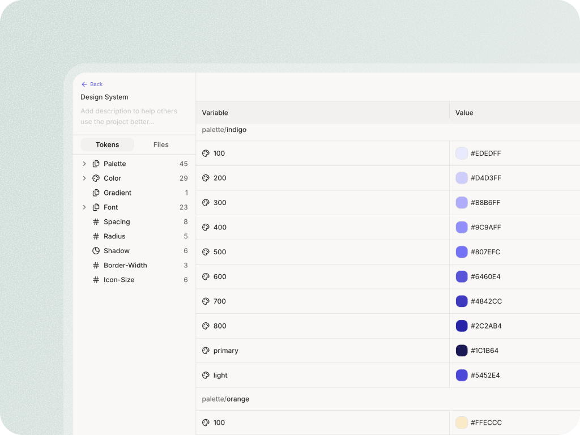
Task: Open the #EDEDFF color swatch
Action: [462, 153]
